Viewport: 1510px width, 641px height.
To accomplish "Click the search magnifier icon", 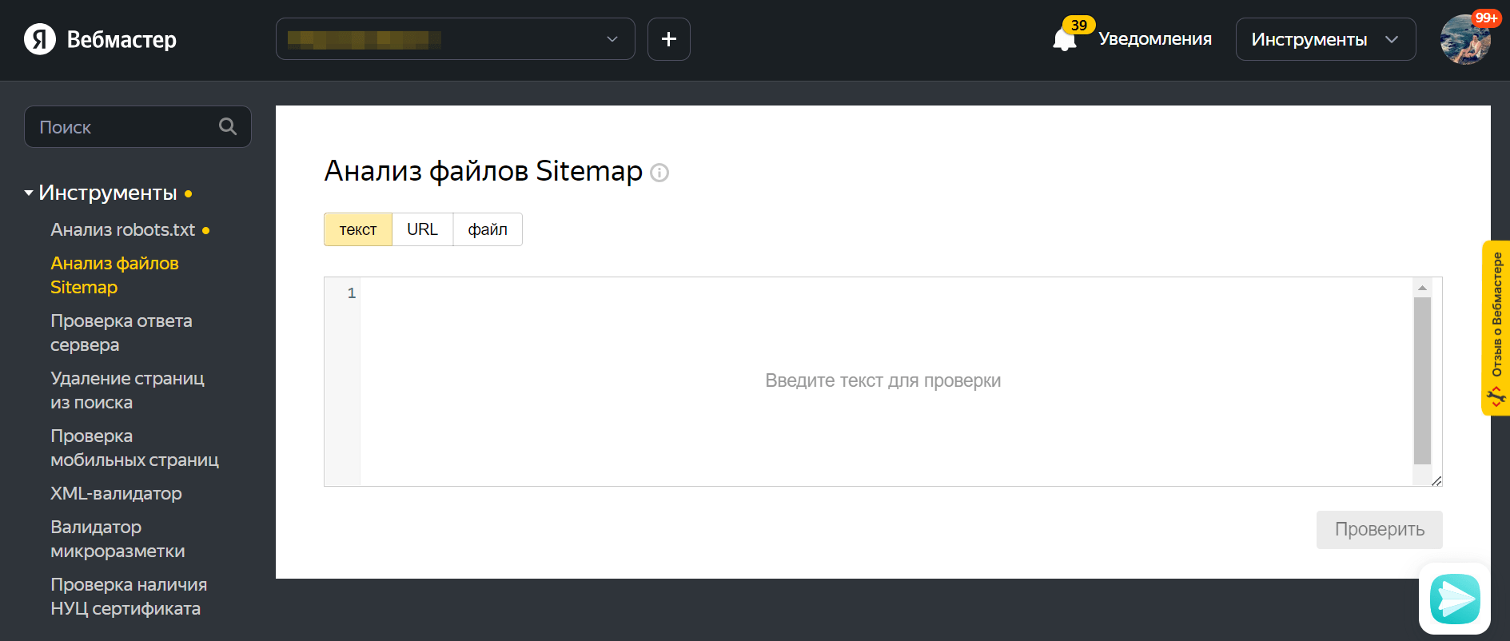I will coord(228,126).
